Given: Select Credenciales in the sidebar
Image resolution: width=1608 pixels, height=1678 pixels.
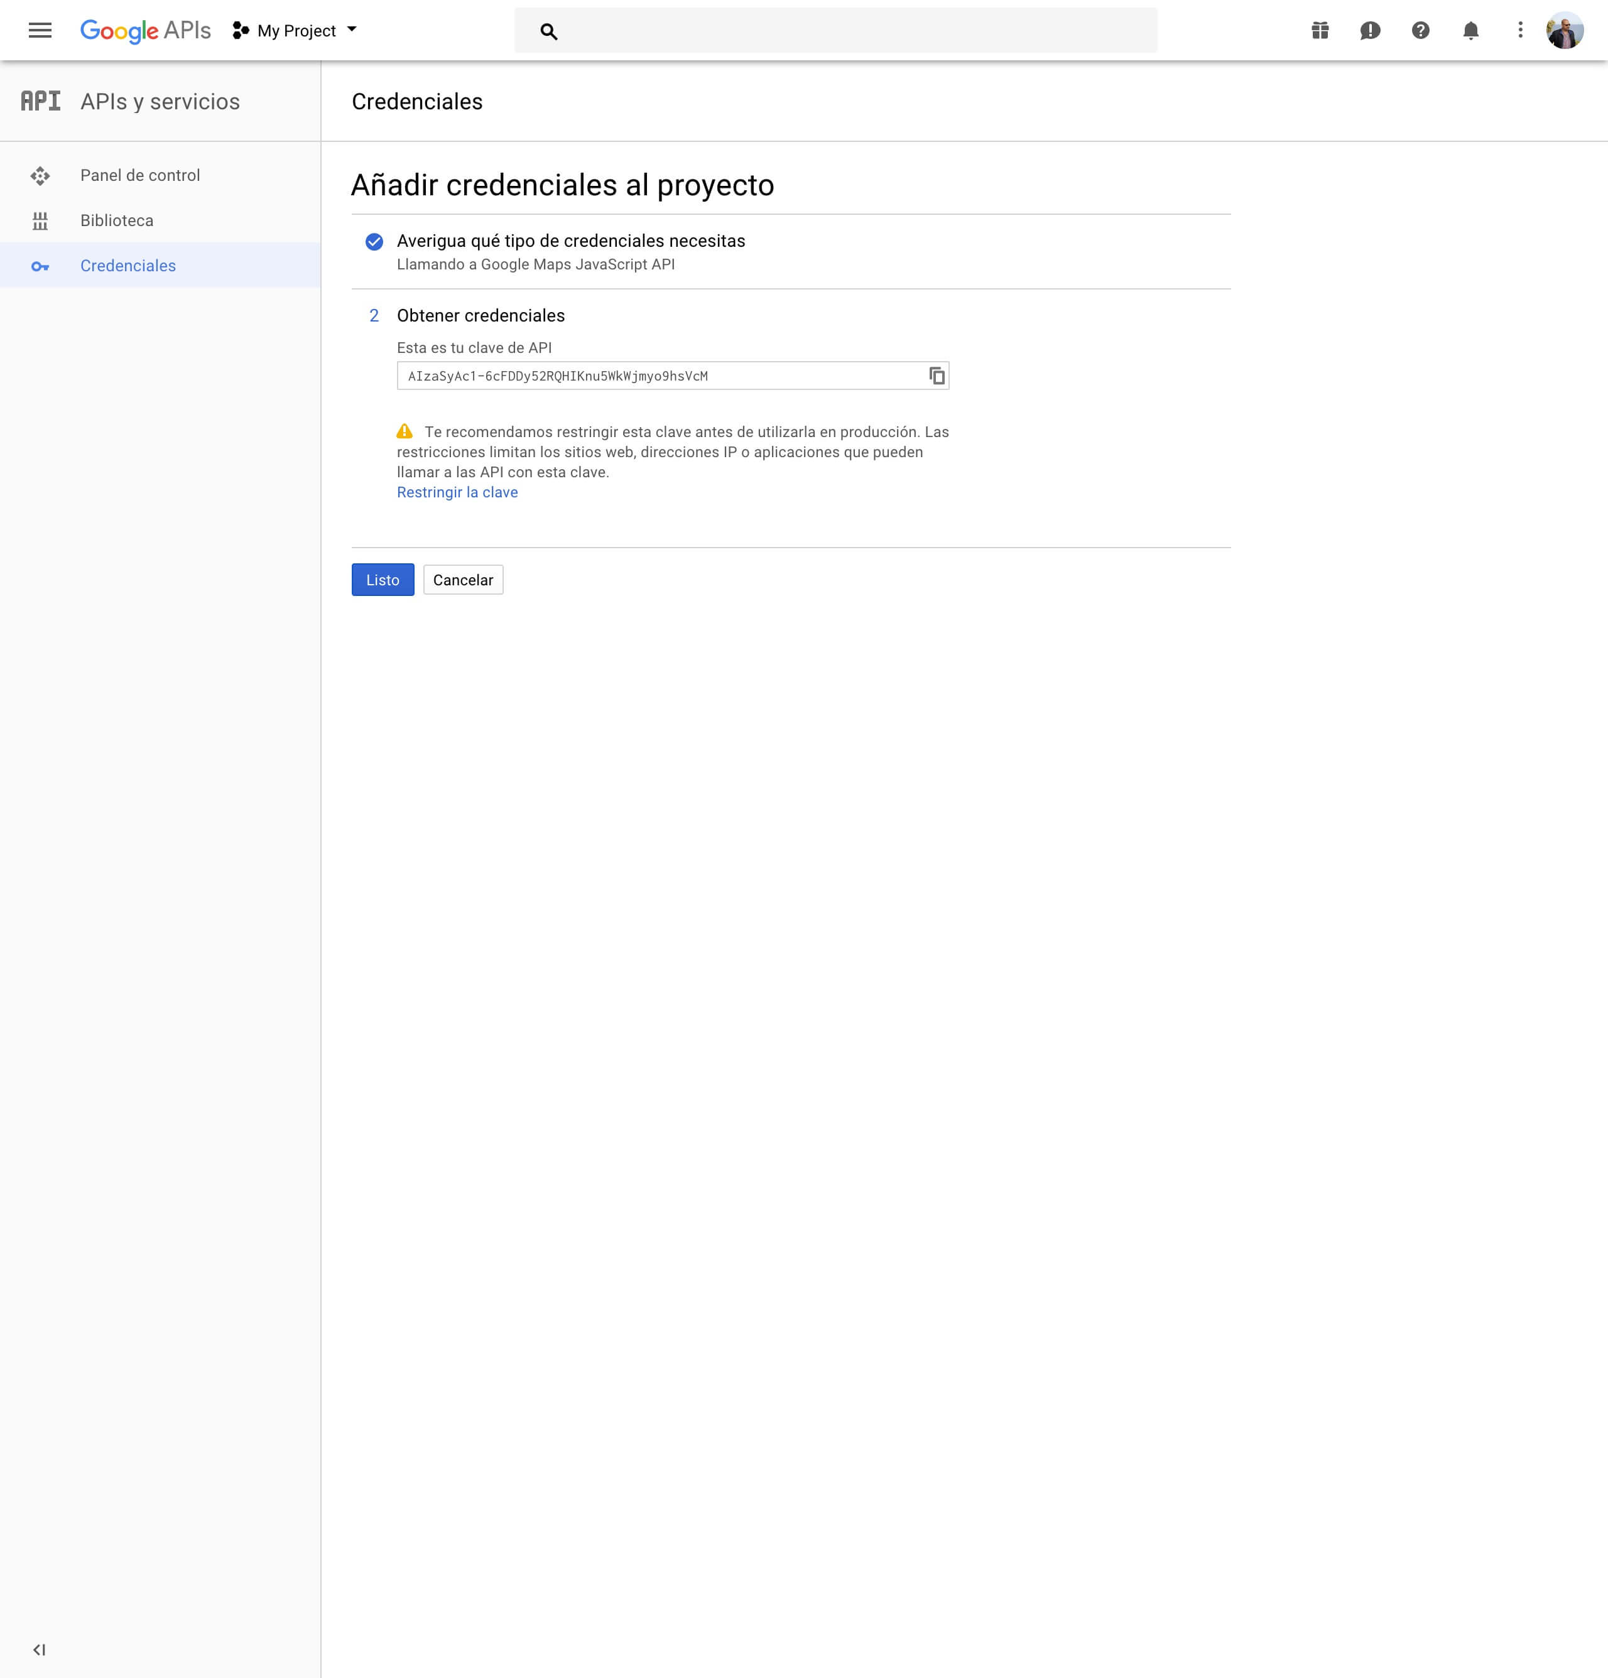Looking at the screenshot, I should [128, 266].
